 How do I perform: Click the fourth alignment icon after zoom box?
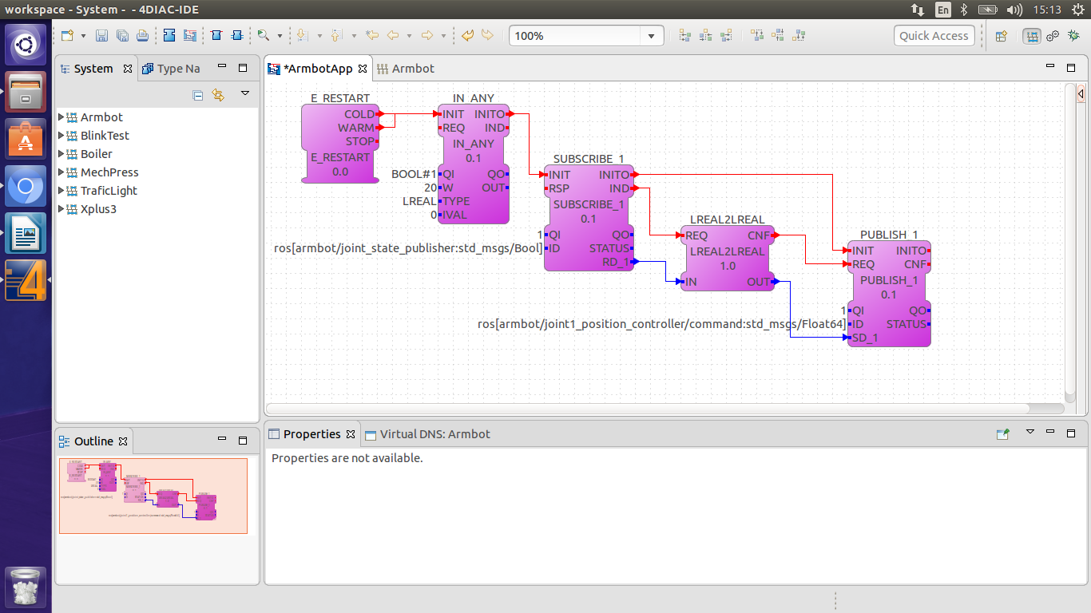757,36
